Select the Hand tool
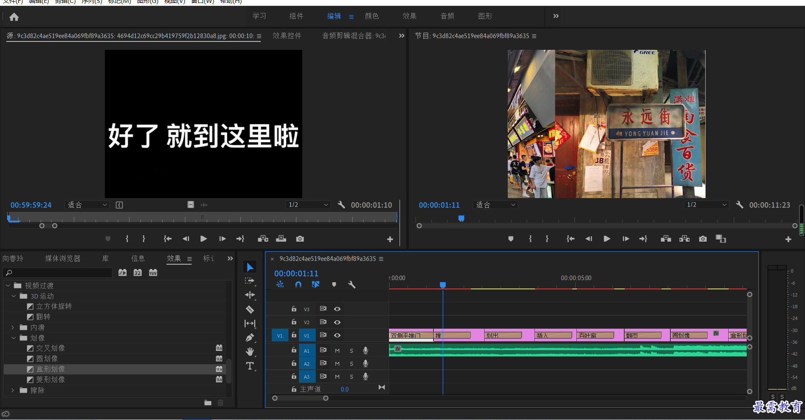Image resolution: width=805 pixels, height=420 pixels. click(x=250, y=352)
